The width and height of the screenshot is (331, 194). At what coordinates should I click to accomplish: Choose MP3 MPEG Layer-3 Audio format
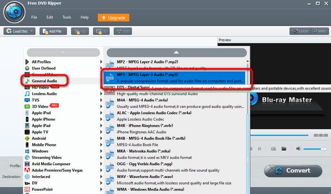pos(174,78)
